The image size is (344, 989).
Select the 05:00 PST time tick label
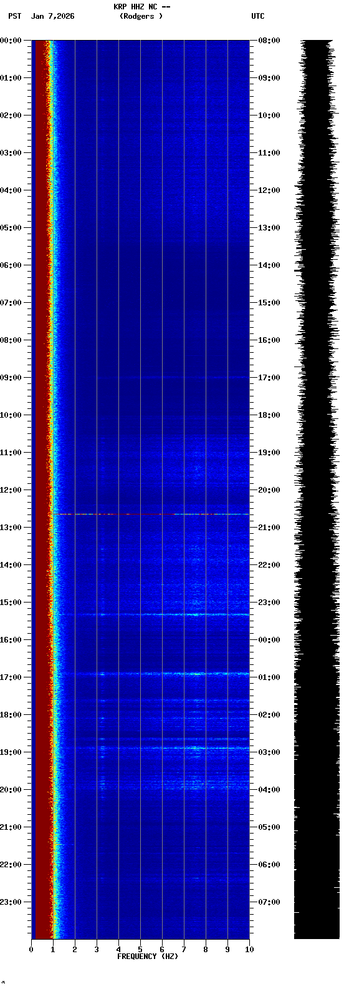coord(11,228)
